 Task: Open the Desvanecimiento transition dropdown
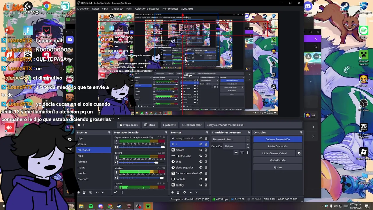[231, 139]
